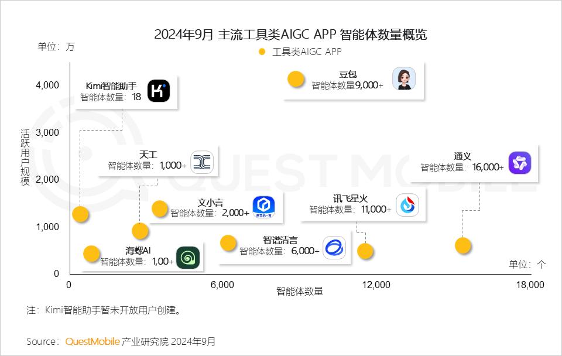Select the 文小言 blue cube icon

[263, 206]
